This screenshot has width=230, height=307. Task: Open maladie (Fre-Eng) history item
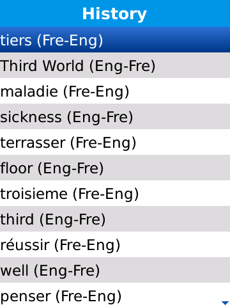115,91
